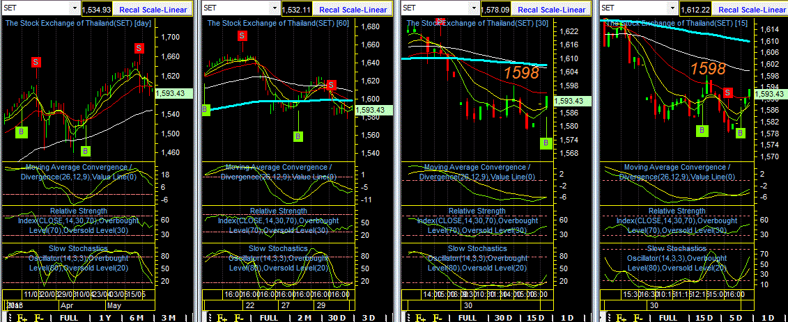Select the 1 Y range on day chart
This screenshot has width=788, height=322.
click(x=105, y=318)
